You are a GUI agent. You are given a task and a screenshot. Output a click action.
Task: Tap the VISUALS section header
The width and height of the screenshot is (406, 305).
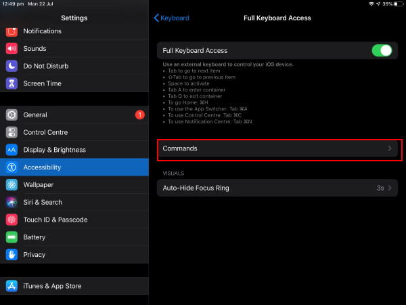173,174
